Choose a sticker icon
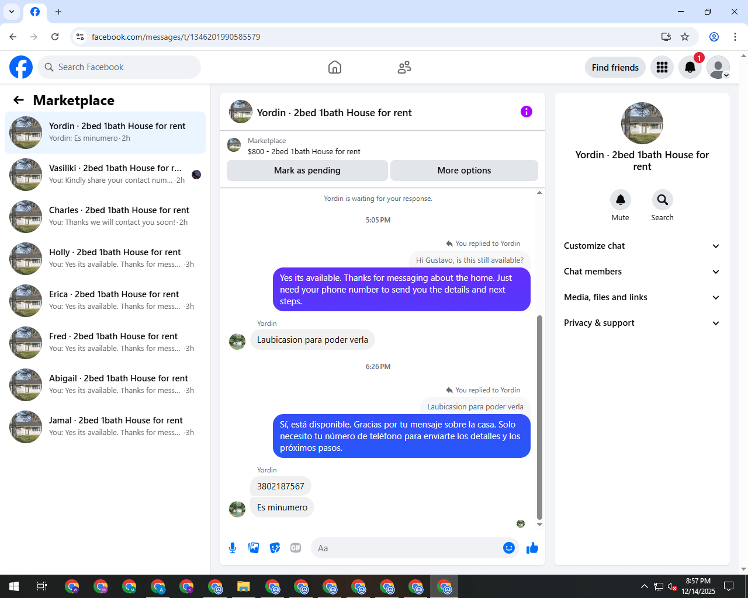 coord(275,548)
